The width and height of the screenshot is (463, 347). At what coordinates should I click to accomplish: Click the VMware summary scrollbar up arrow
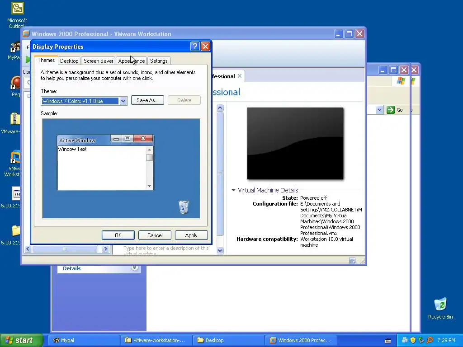click(220, 108)
